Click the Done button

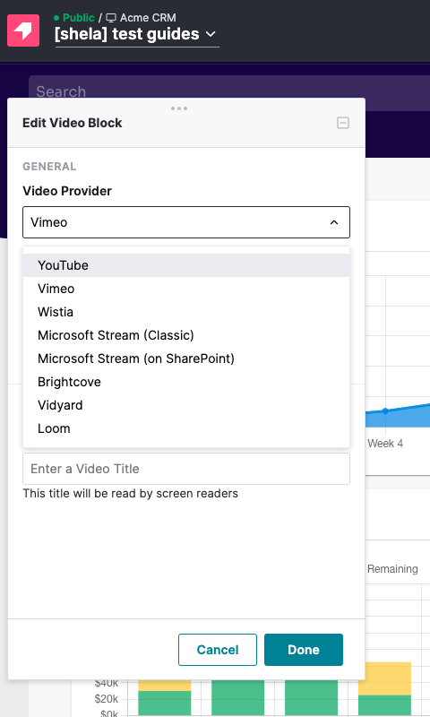pyautogui.click(x=304, y=650)
